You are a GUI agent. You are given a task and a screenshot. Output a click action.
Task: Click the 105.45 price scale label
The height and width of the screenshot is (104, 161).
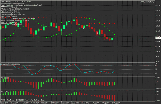pyautogui.click(x=158, y=26)
